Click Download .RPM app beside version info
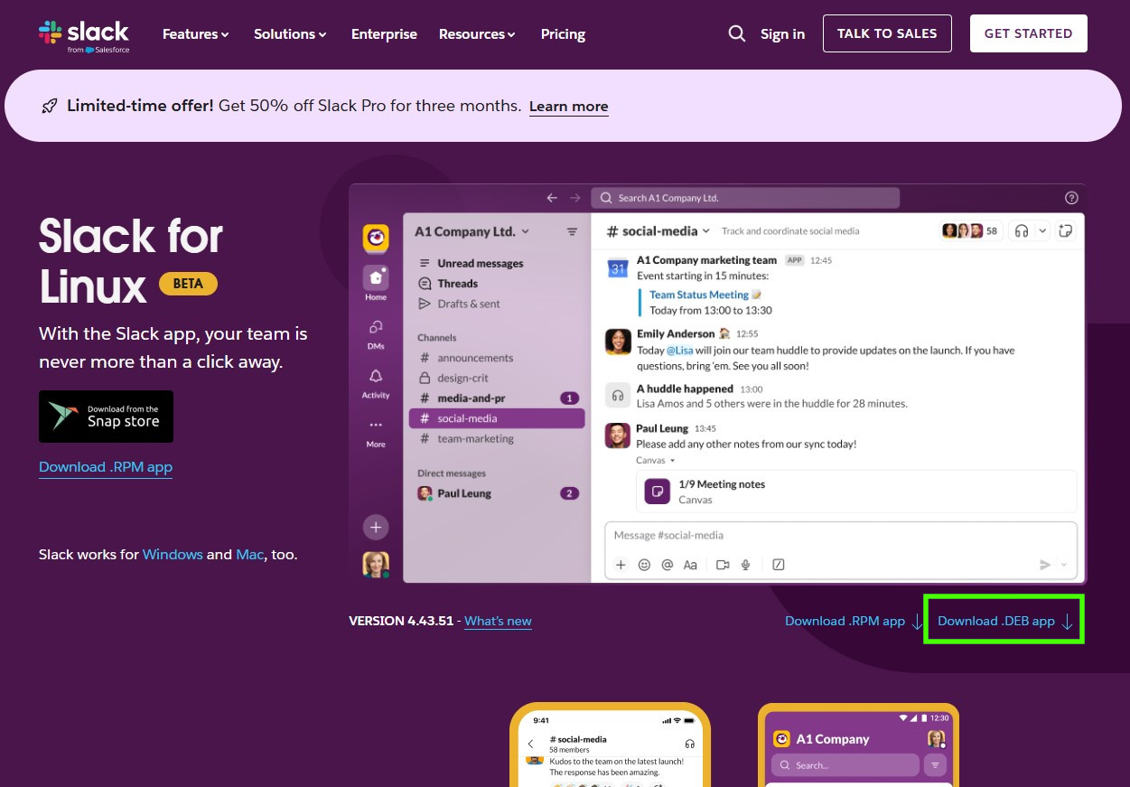 (x=854, y=622)
